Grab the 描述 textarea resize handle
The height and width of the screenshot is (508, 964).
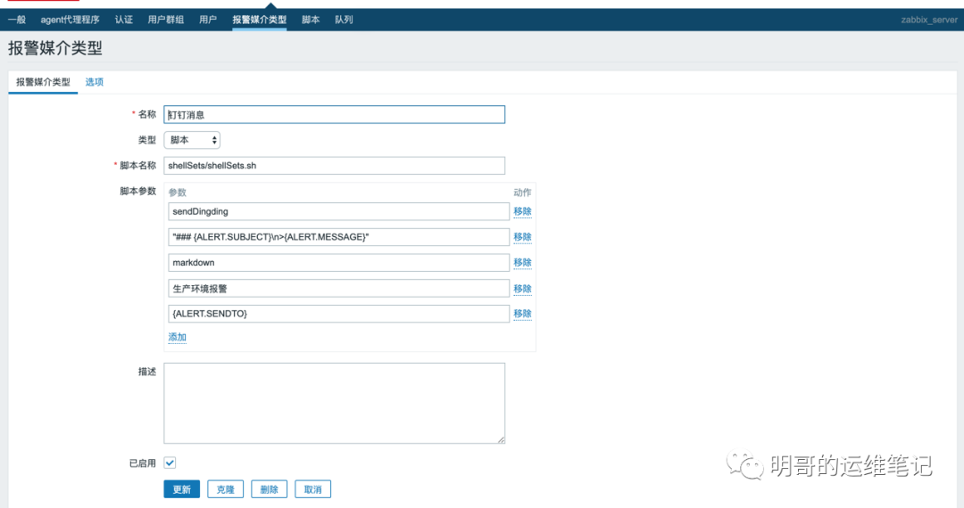501,439
